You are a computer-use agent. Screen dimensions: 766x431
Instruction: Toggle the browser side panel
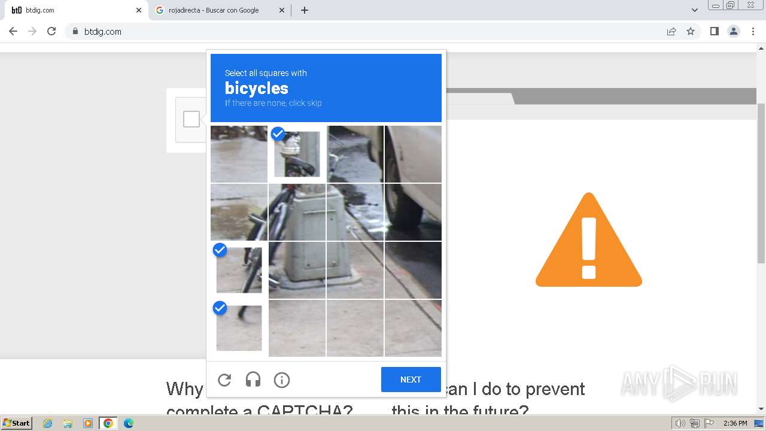714,31
